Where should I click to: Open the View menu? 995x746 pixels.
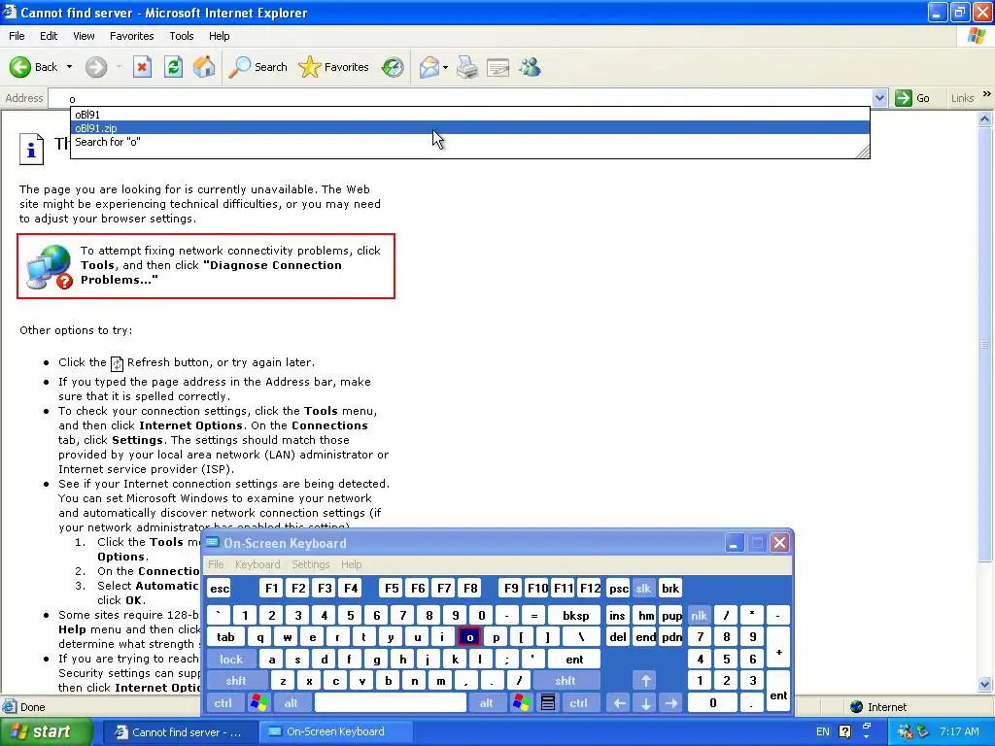coord(84,36)
